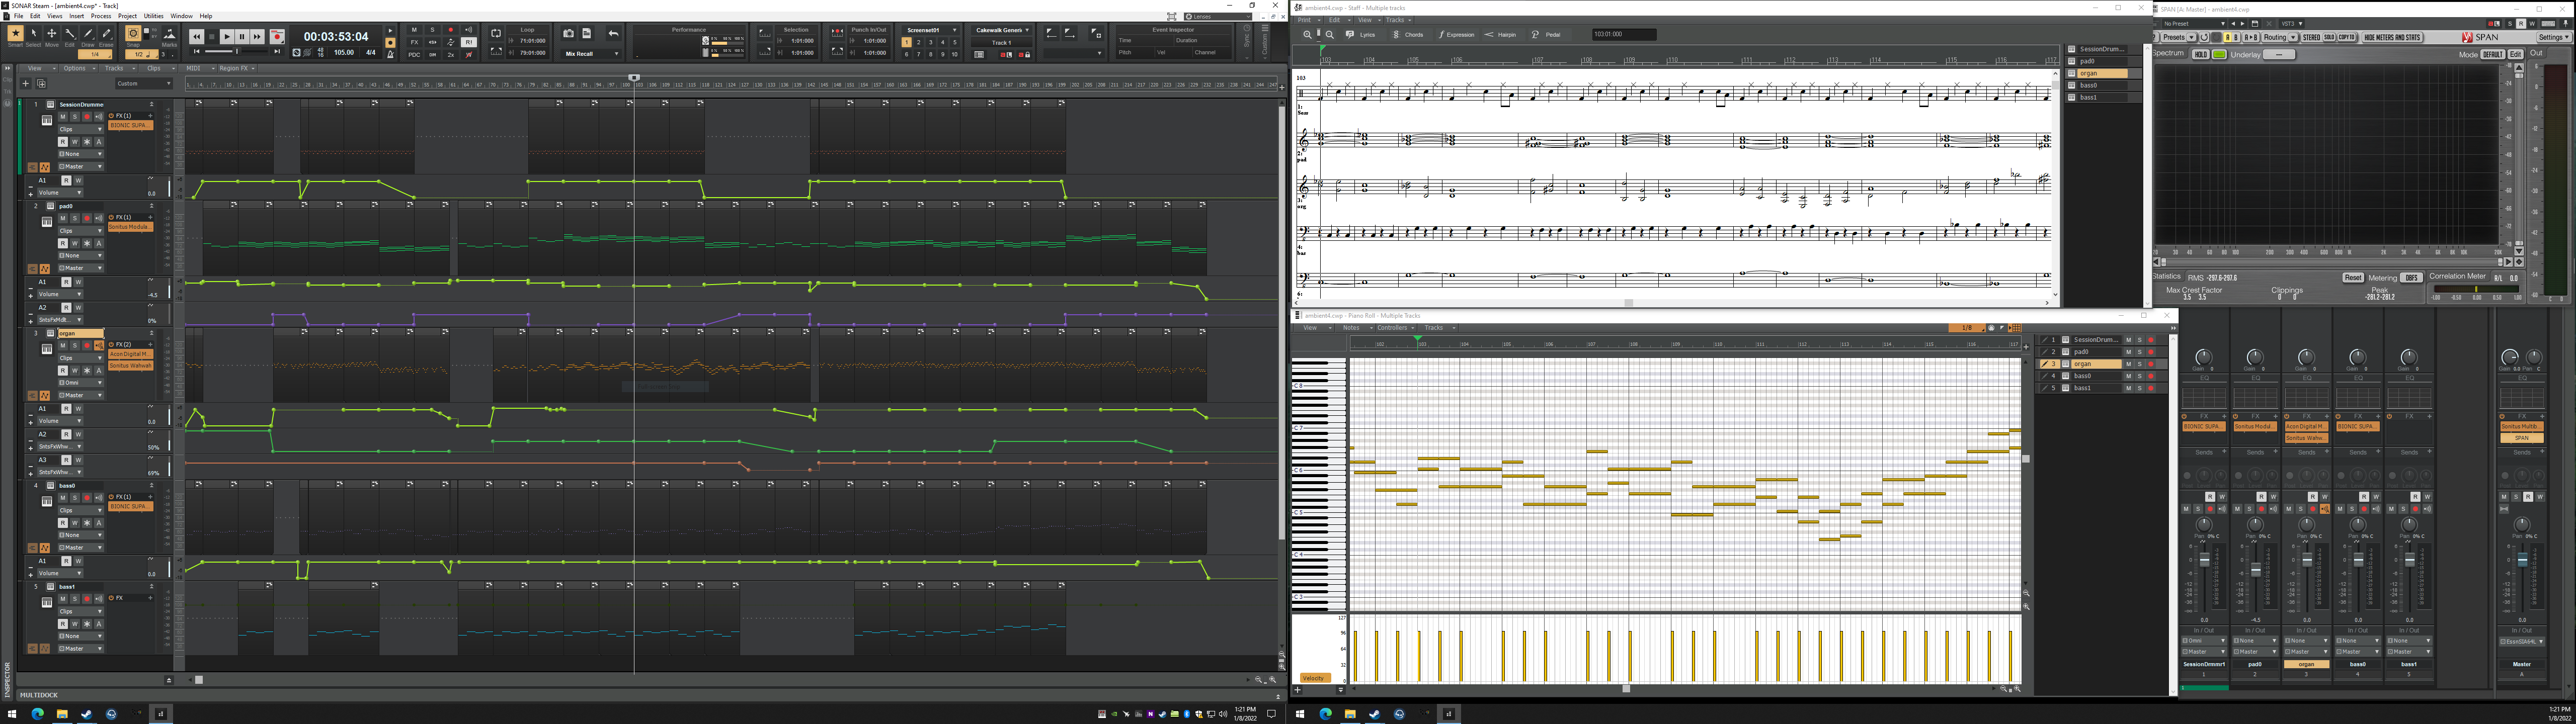Screen dimensions: 2576x724
Task: Select bass1 in Staff view track list
Action: point(2103,97)
